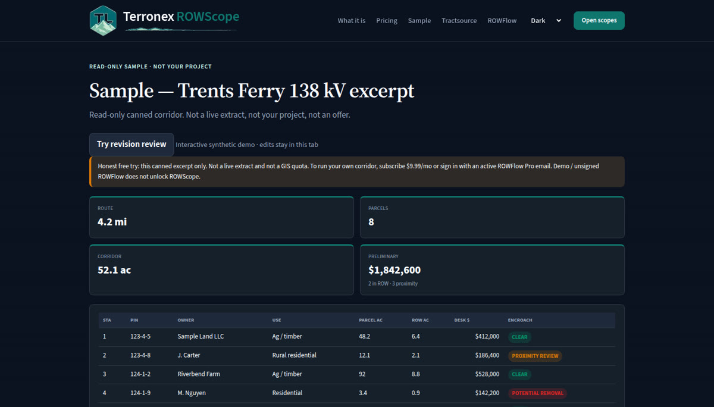Click the 2 in ROW · 3 proximity note
This screenshot has width=714, height=407.
[393, 283]
